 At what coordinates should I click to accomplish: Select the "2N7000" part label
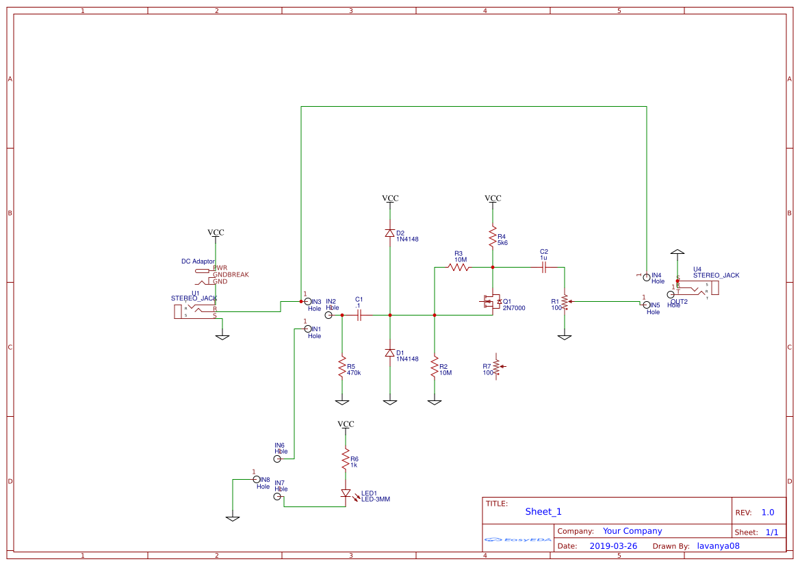pos(514,308)
